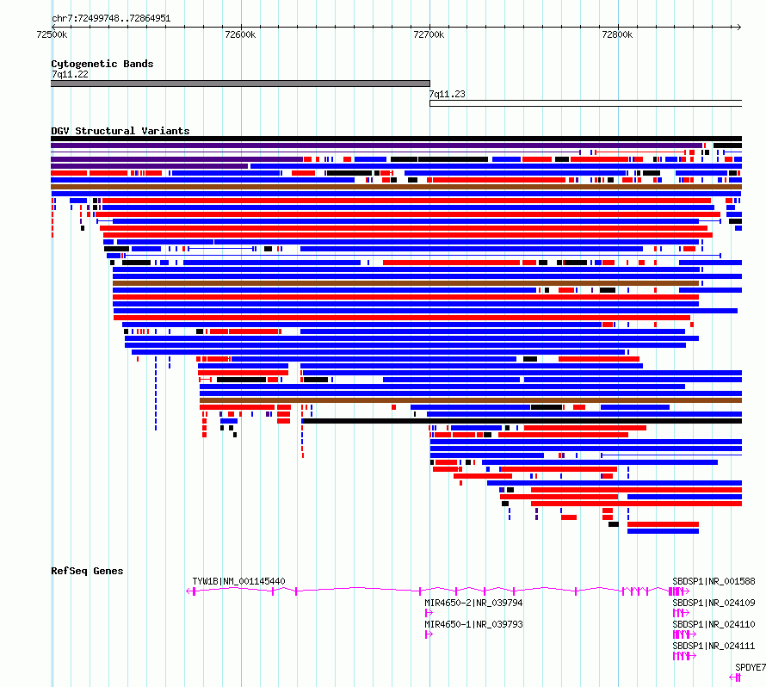Click the bottom-most blue variant bar
This screenshot has width=766, height=687.
(x=663, y=531)
